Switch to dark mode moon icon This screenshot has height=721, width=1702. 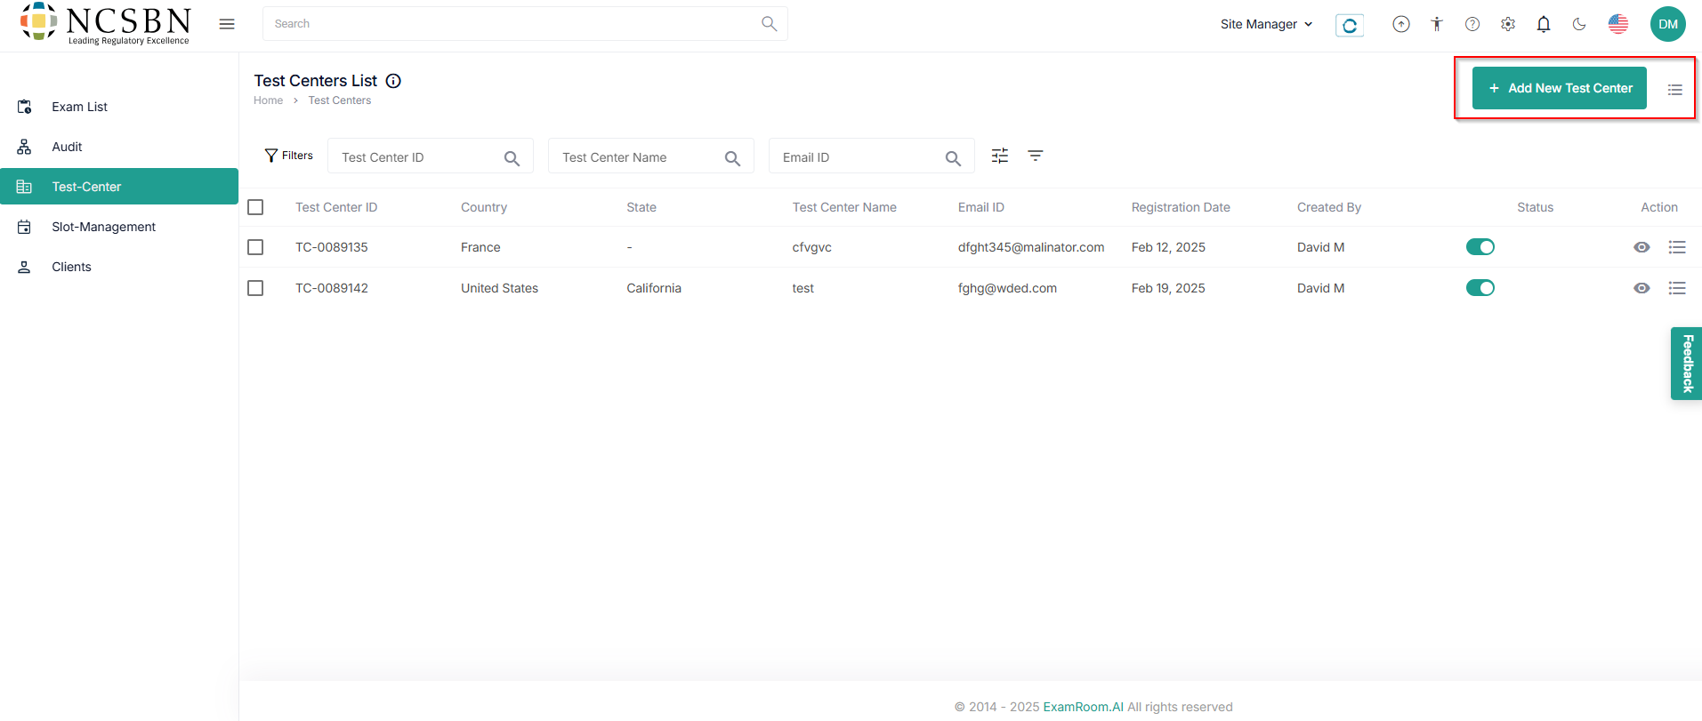[x=1579, y=24]
